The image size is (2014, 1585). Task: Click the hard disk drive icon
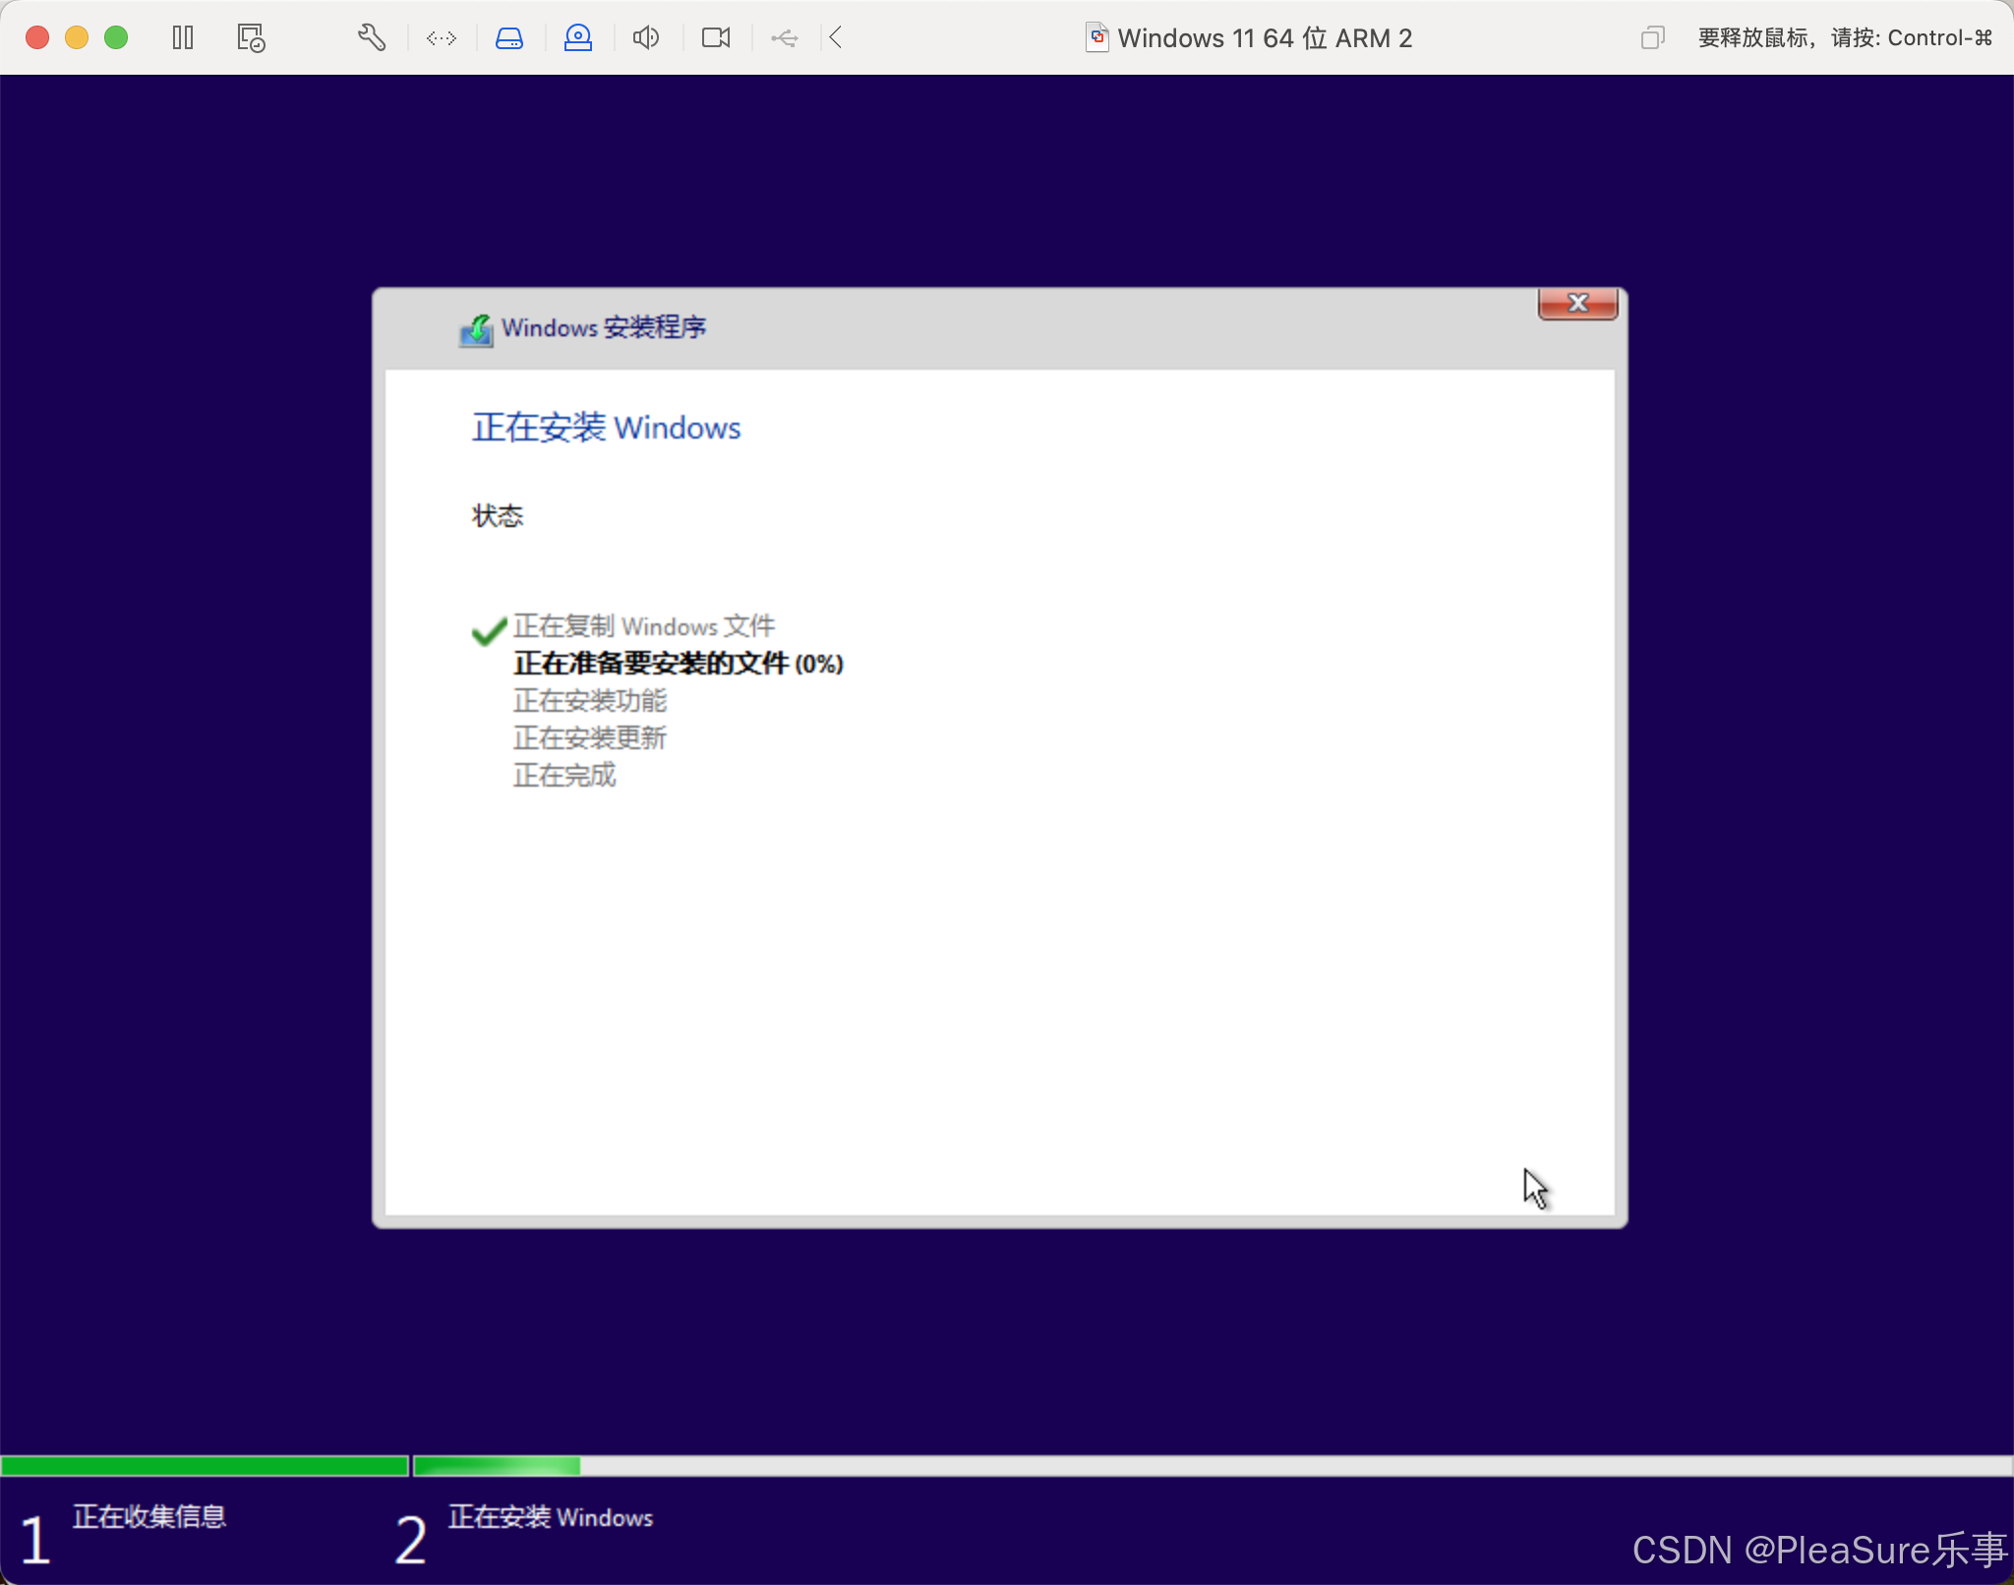pos(509,38)
